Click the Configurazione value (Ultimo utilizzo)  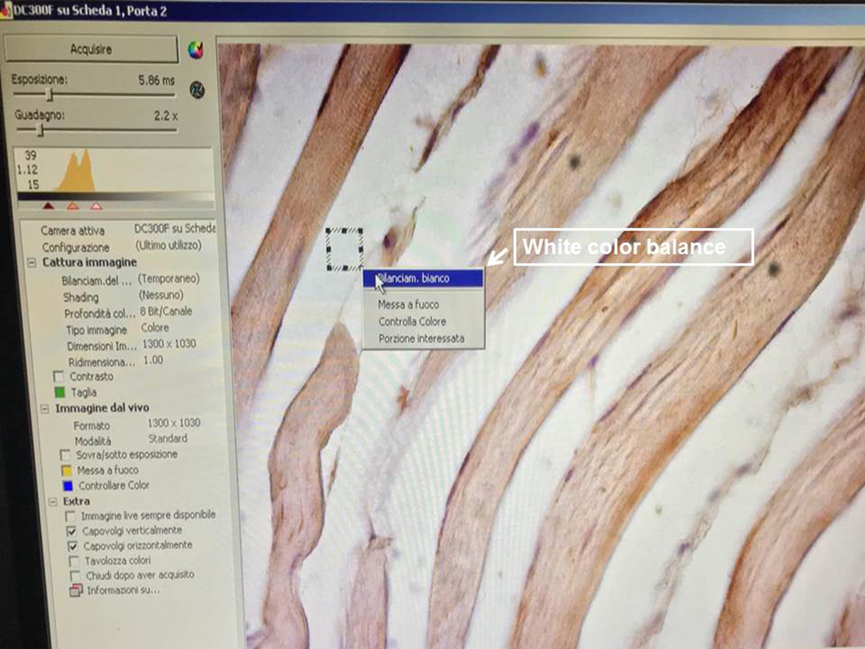coord(168,245)
